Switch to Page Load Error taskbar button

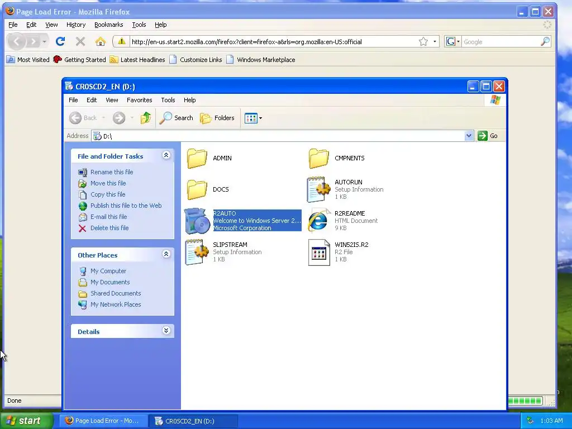(103, 421)
